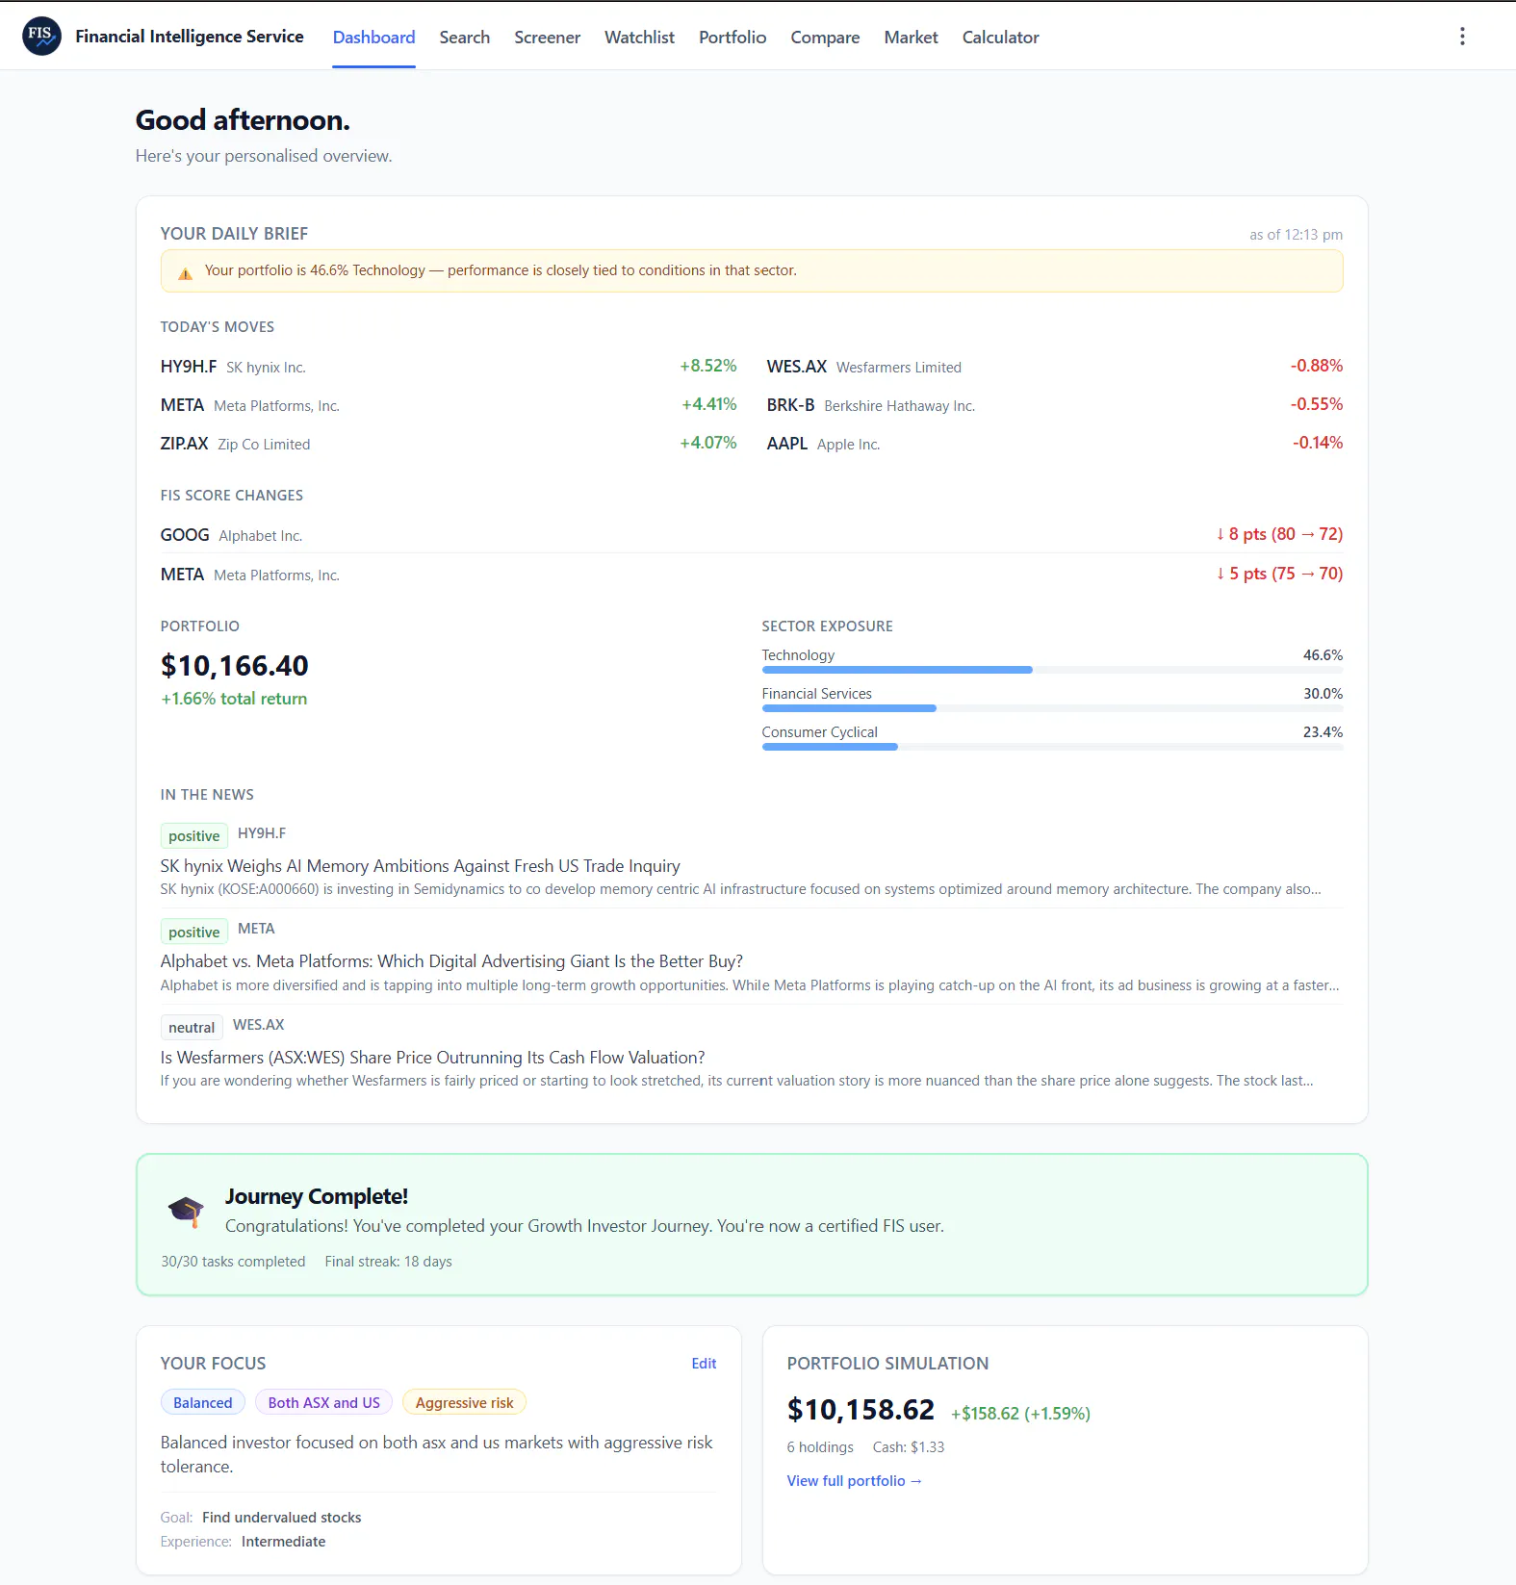1516x1585 pixels.
Task: Open ZIP.AX Zip Co Limited row
Action: [x=449, y=444]
